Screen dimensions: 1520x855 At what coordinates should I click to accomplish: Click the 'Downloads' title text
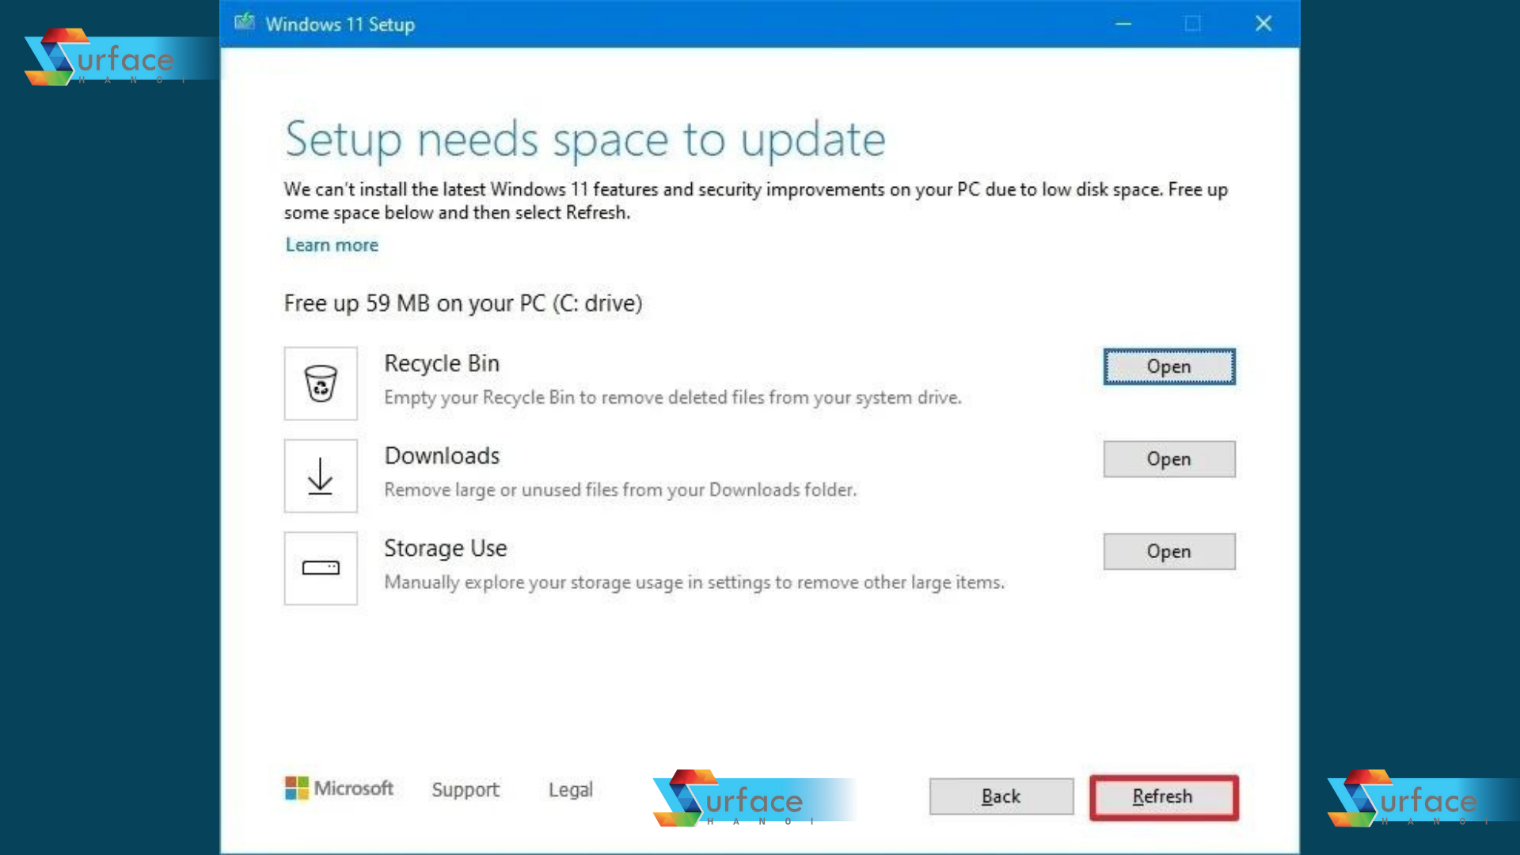442,456
